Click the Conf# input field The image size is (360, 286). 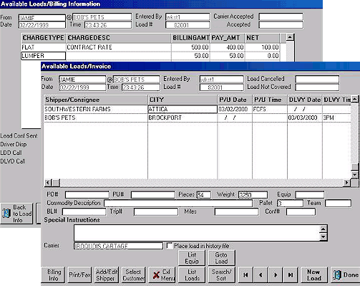[301, 211]
